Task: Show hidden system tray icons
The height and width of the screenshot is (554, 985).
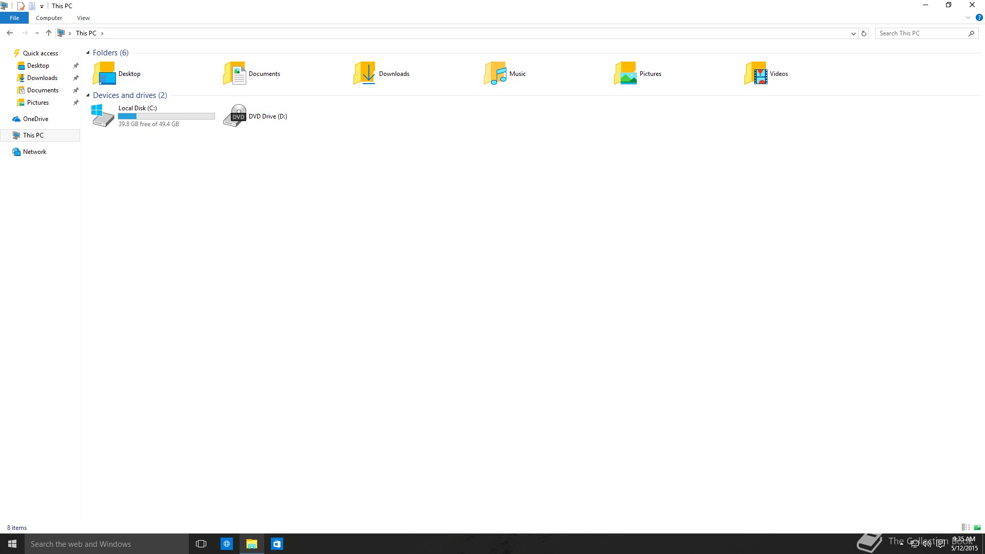Action: pyautogui.click(x=901, y=544)
